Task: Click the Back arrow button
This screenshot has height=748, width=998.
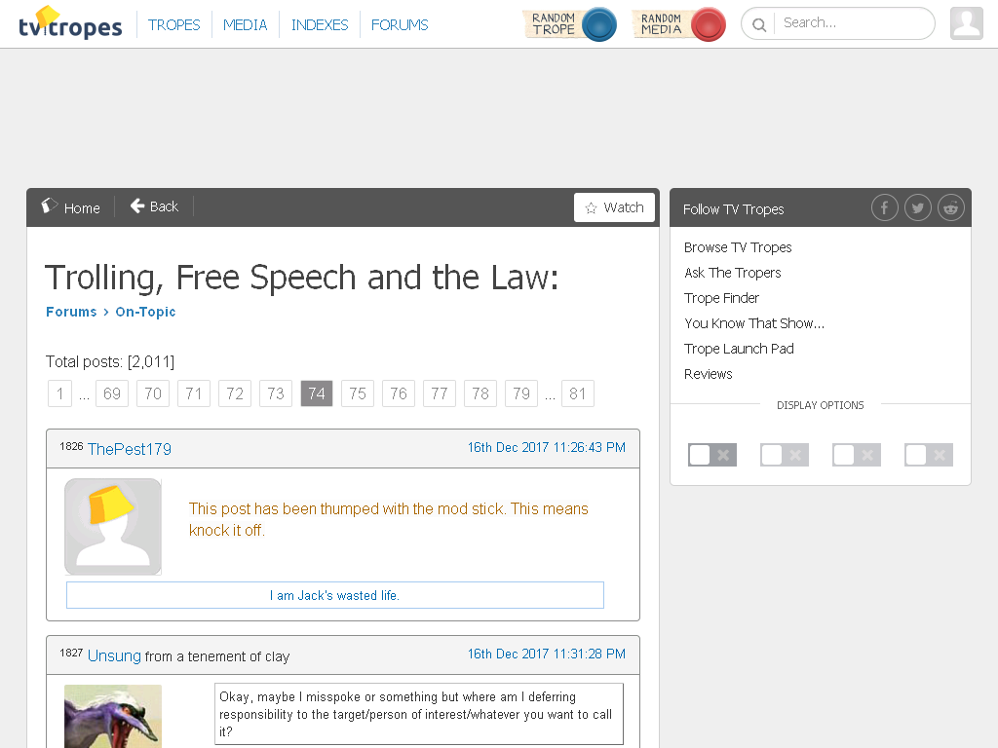Action: 154,206
